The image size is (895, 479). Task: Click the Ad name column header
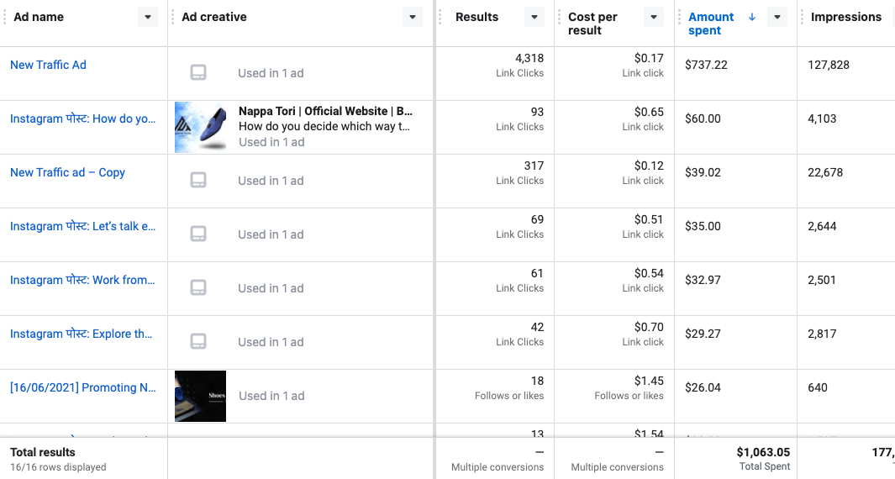(39, 17)
